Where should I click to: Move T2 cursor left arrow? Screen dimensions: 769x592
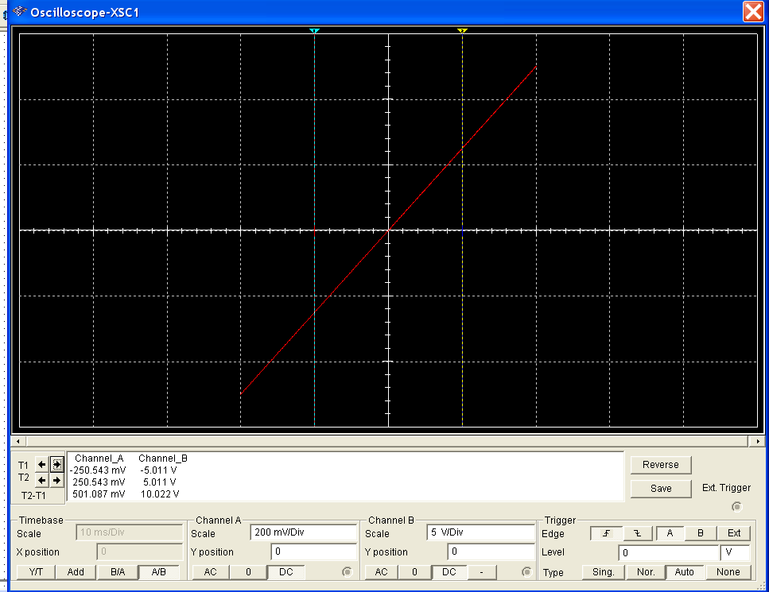point(41,480)
